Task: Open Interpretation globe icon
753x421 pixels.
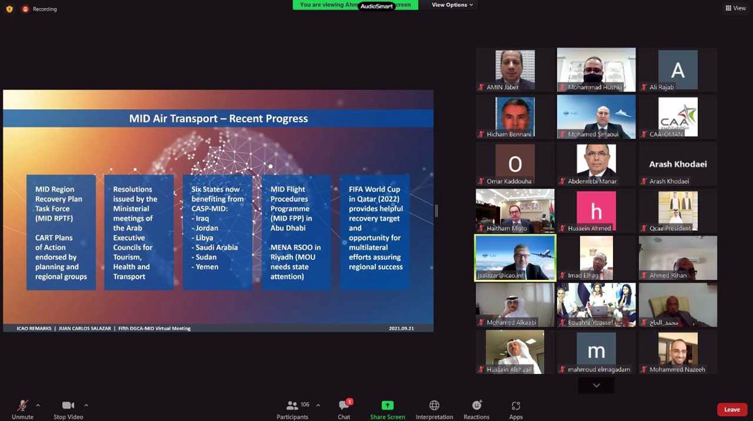Action: [x=434, y=406]
